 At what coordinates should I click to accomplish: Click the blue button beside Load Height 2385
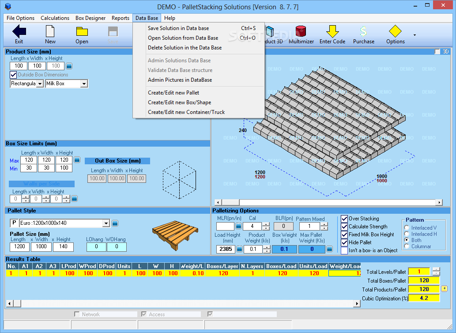[239, 249]
